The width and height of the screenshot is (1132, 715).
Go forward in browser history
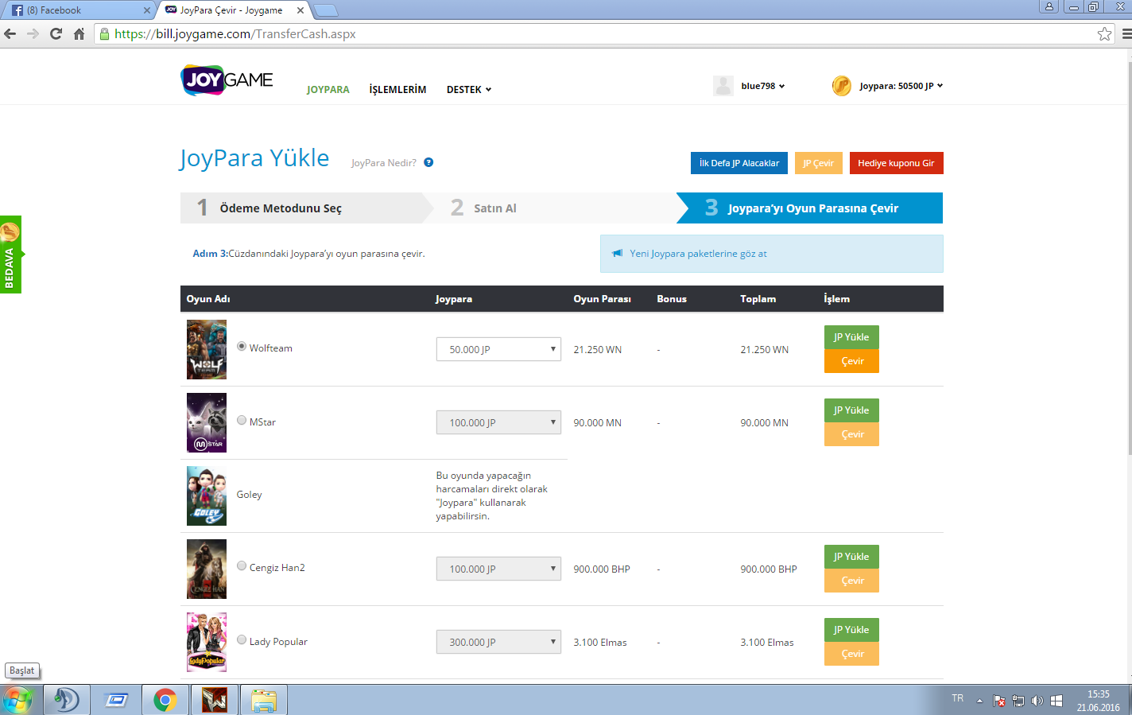click(x=33, y=33)
